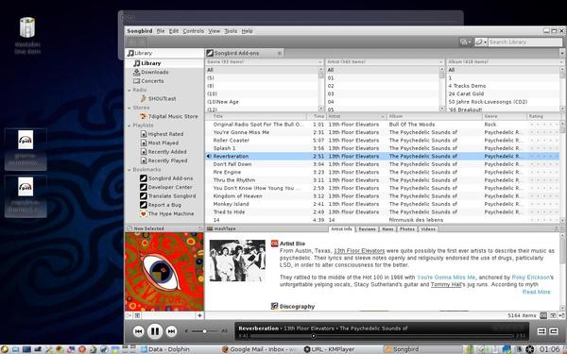Open the Edit menu
Viewport: 567px width, 354px height.
174,31
